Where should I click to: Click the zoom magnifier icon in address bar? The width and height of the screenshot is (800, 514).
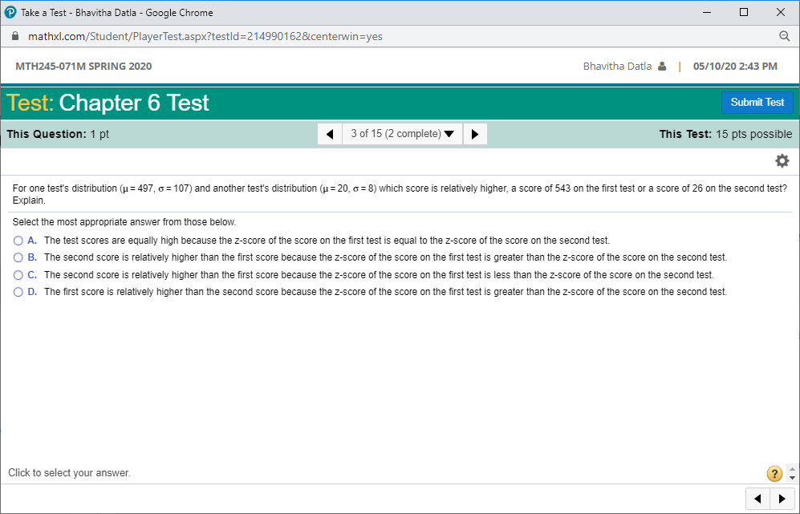pyautogui.click(x=784, y=36)
